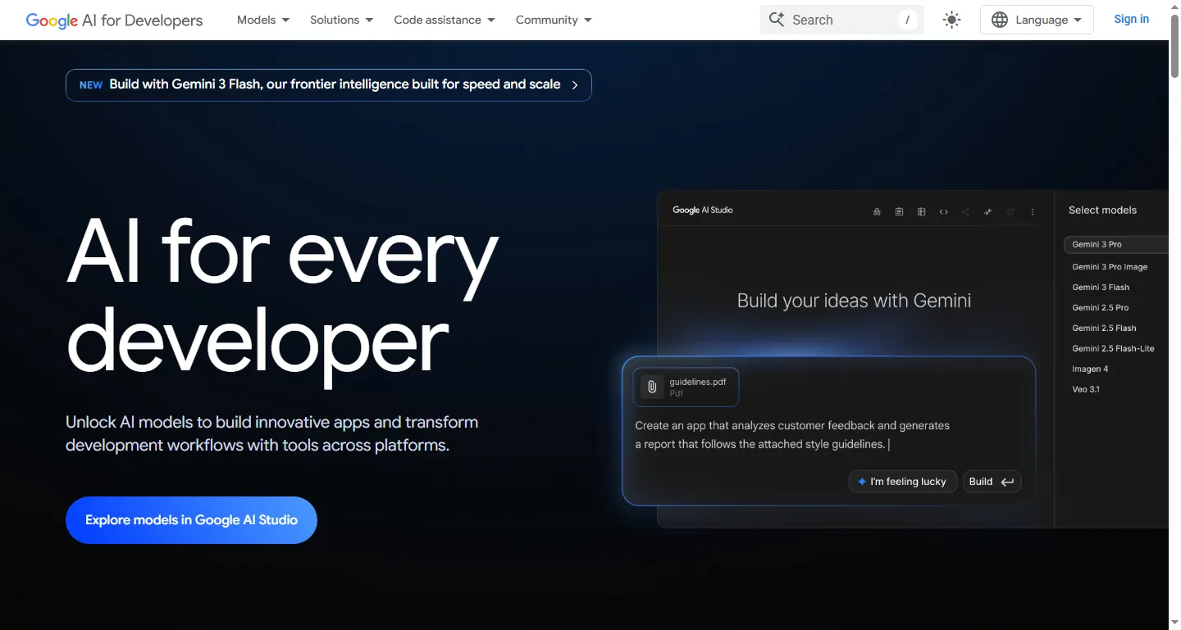Click the Build button in prompt box
Screen dimensions: 1181x630
coord(992,482)
